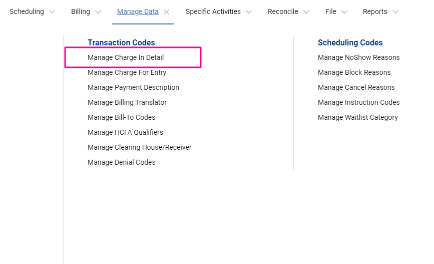The height and width of the screenshot is (264, 434).
Task: Click Manage Clearing House/Receiver
Action: [x=139, y=147]
